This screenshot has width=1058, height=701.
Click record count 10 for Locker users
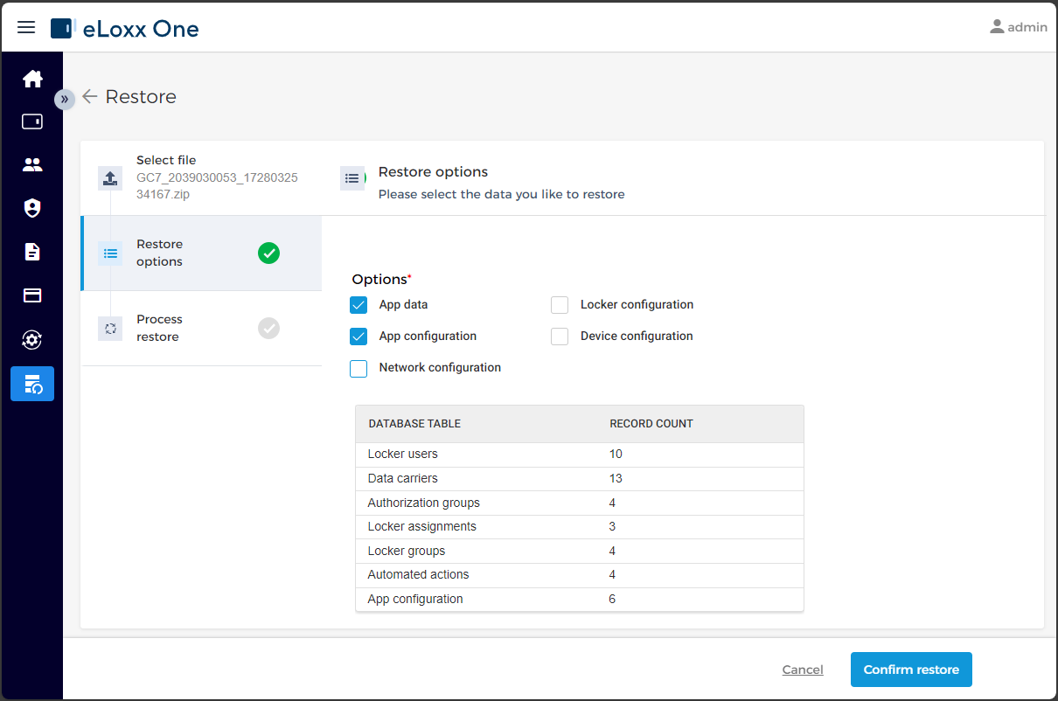click(616, 455)
